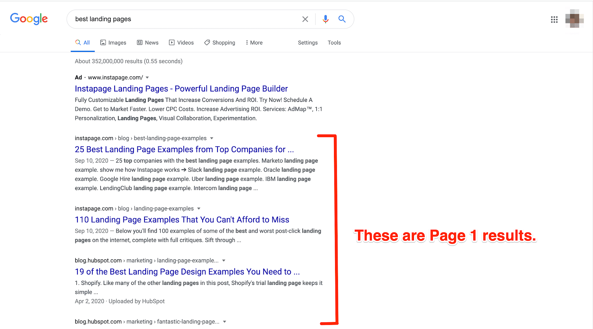Switch to Images tab
Screen dimensions: 593x329
(113, 43)
